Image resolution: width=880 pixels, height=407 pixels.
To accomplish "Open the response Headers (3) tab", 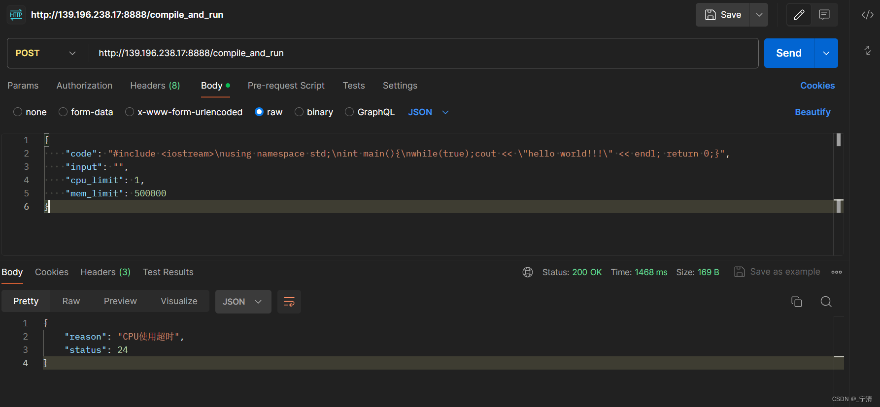I will tap(105, 272).
